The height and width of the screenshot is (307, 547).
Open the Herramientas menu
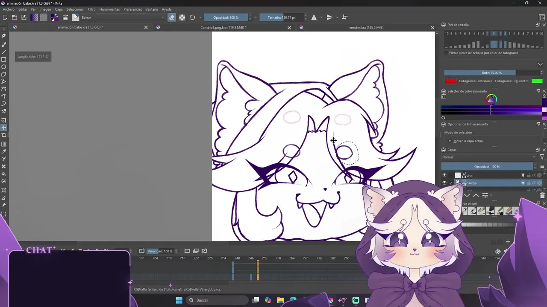pos(109,9)
